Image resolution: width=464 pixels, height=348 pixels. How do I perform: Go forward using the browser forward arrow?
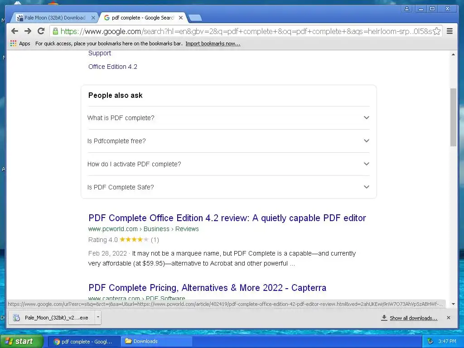tap(28, 31)
